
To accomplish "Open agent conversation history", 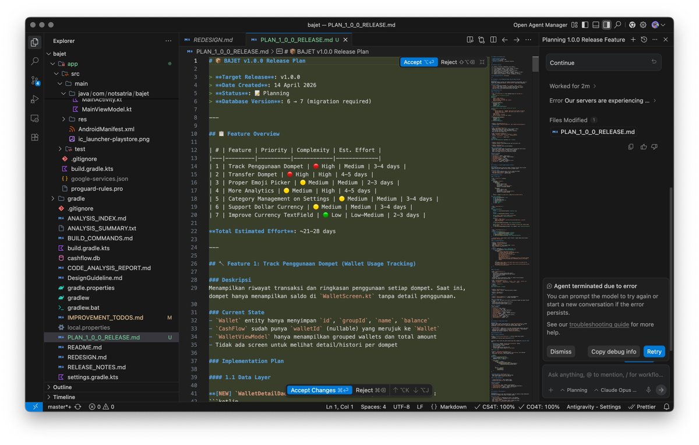I will (x=644, y=40).
